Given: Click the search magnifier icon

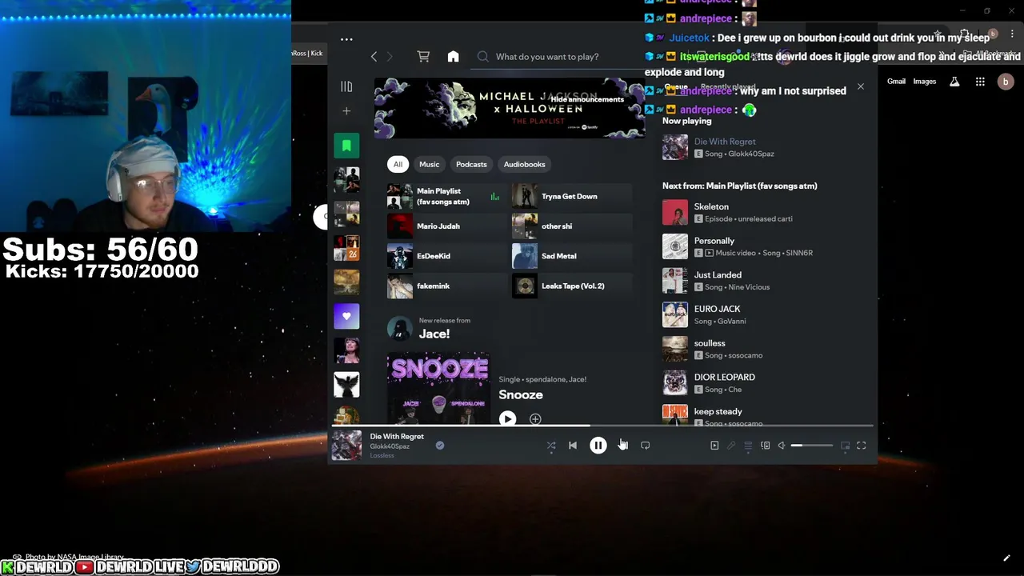Looking at the screenshot, I should tap(483, 57).
